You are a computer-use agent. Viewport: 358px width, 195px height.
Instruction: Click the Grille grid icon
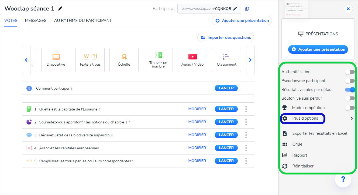[x=285, y=144]
